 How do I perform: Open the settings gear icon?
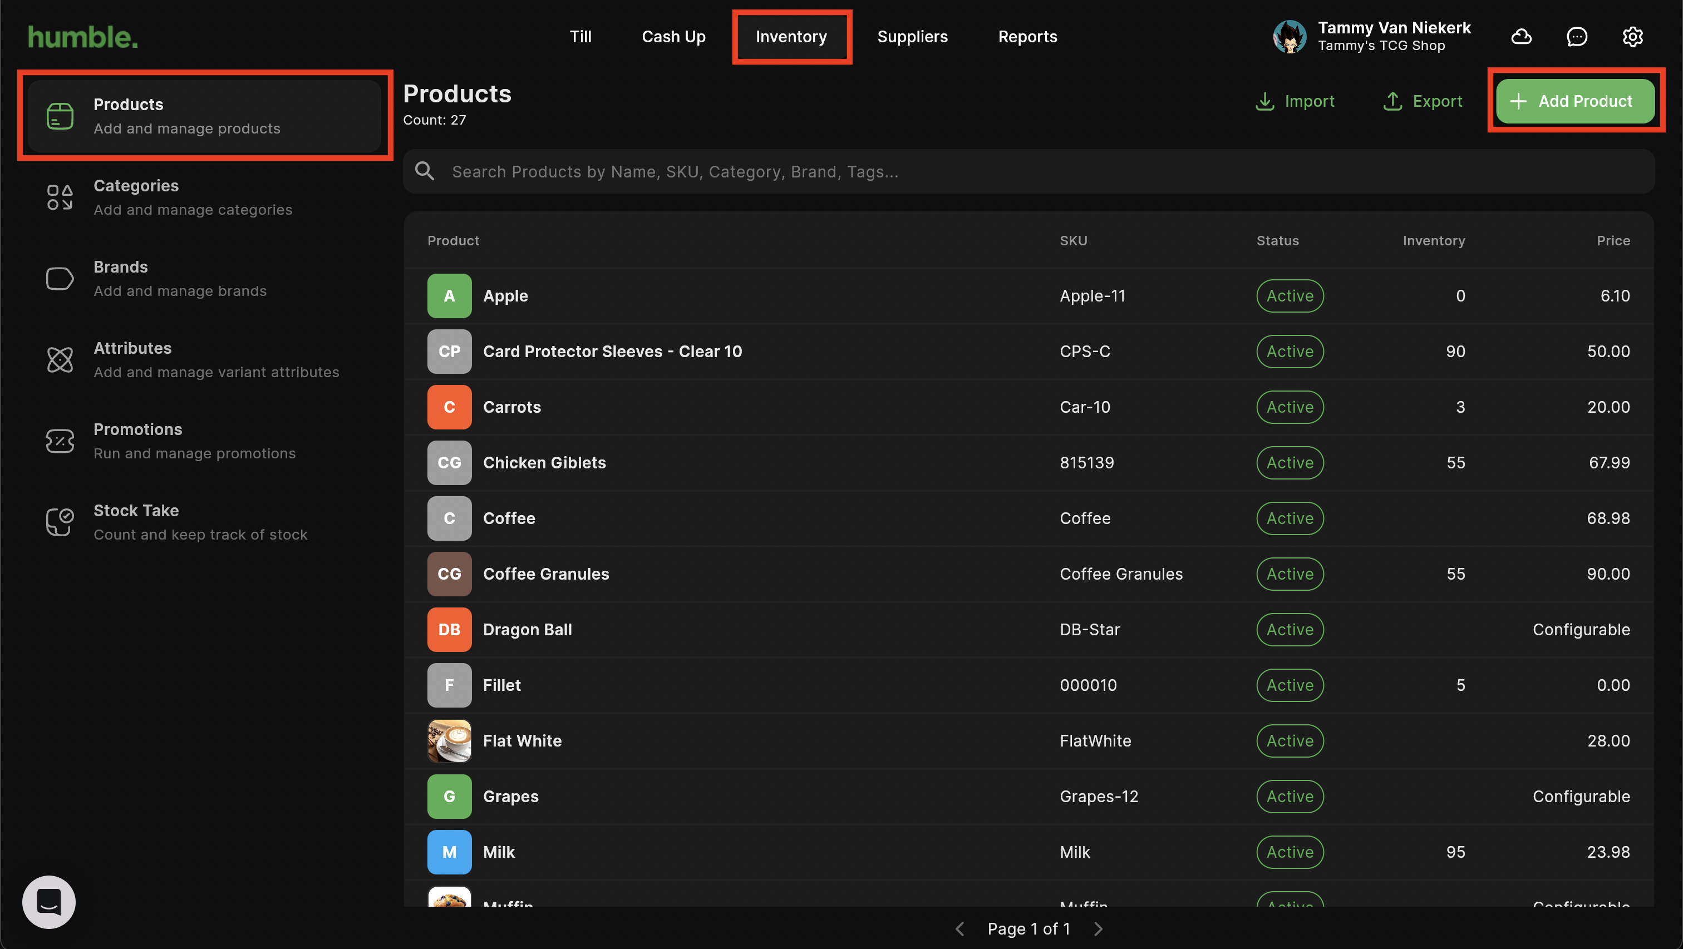(x=1632, y=37)
